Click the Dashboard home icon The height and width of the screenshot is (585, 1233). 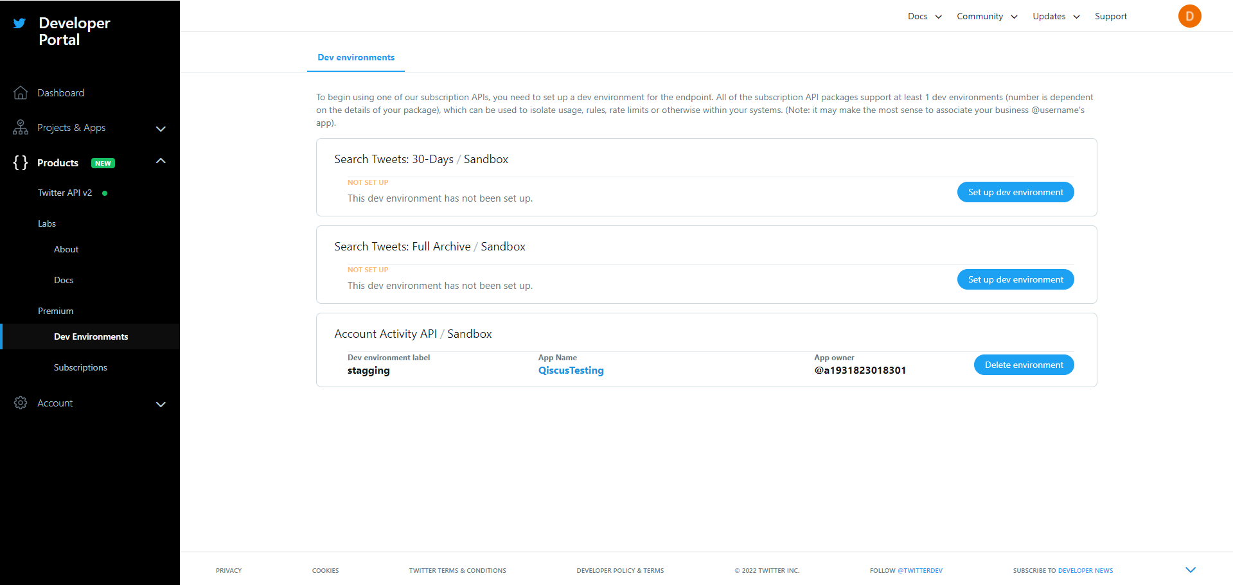click(21, 93)
